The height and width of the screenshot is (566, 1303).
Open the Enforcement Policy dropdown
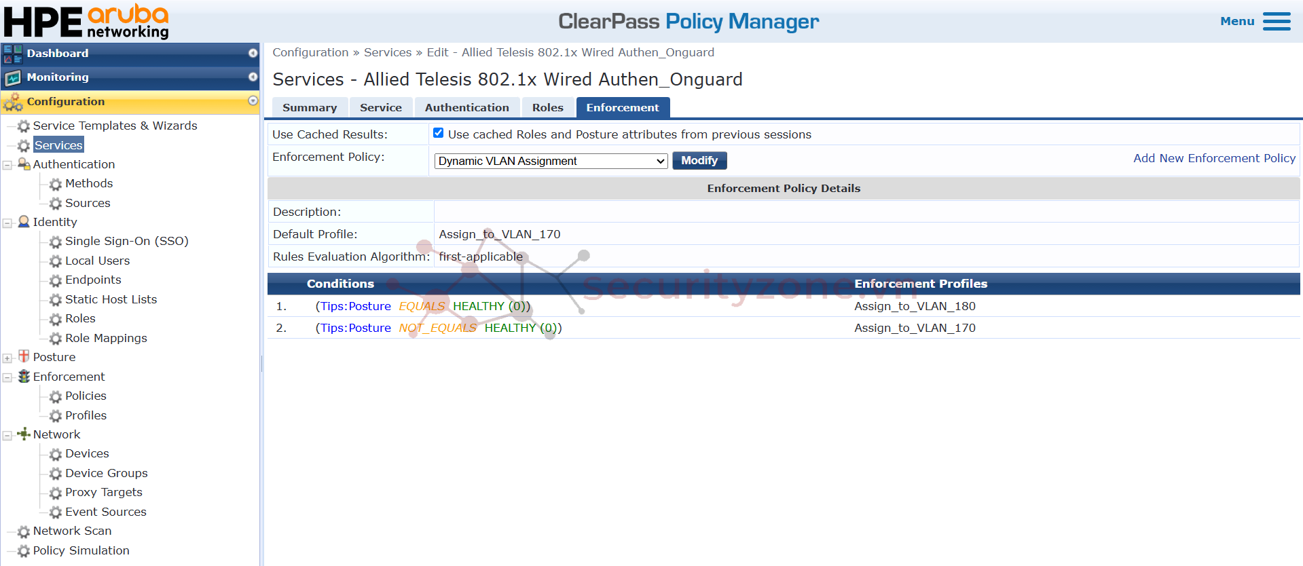tap(551, 161)
